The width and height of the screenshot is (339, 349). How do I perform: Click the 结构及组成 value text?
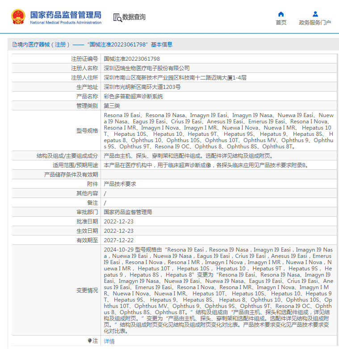[x=188, y=156]
